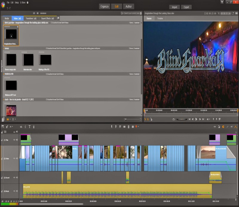Adjust the library thumbnail size slider

133,119
